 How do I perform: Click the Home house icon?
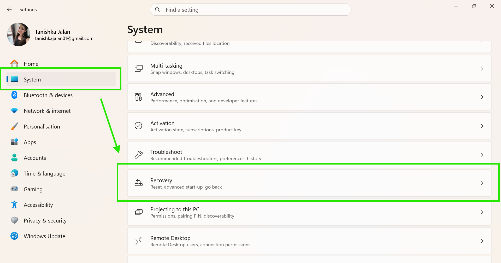pyautogui.click(x=14, y=64)
